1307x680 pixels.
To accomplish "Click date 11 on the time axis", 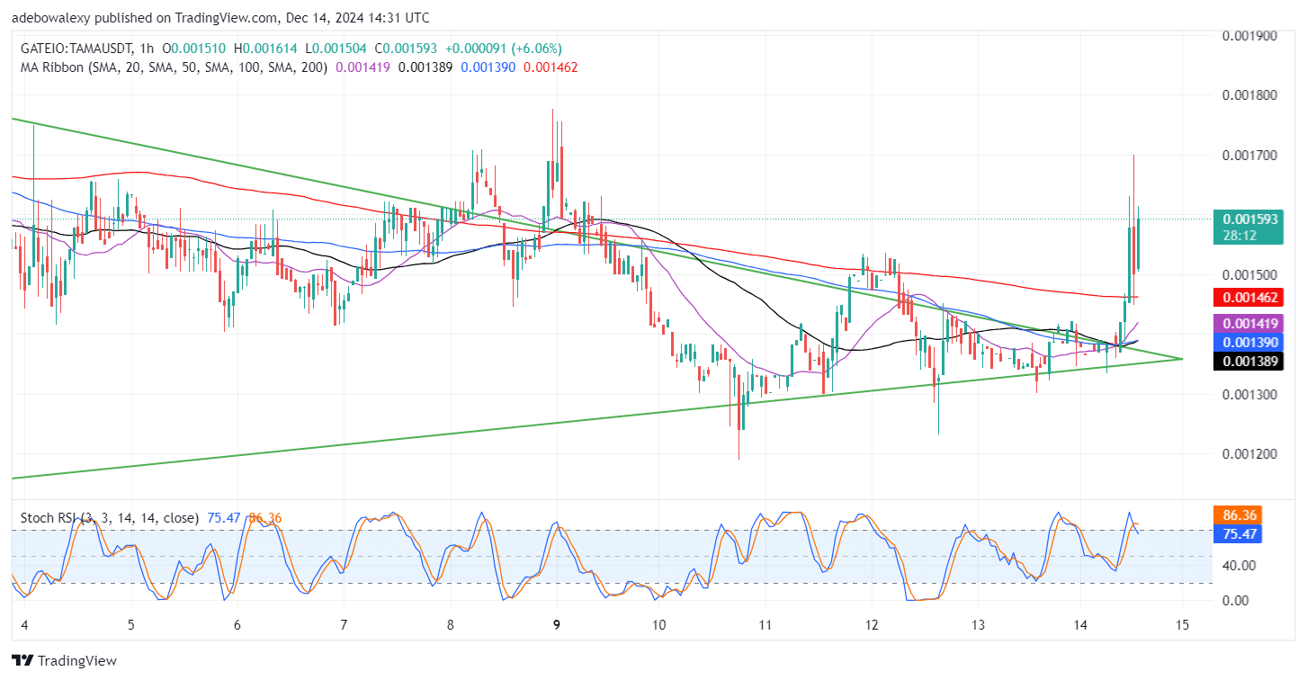I will (x=765, y=625).
